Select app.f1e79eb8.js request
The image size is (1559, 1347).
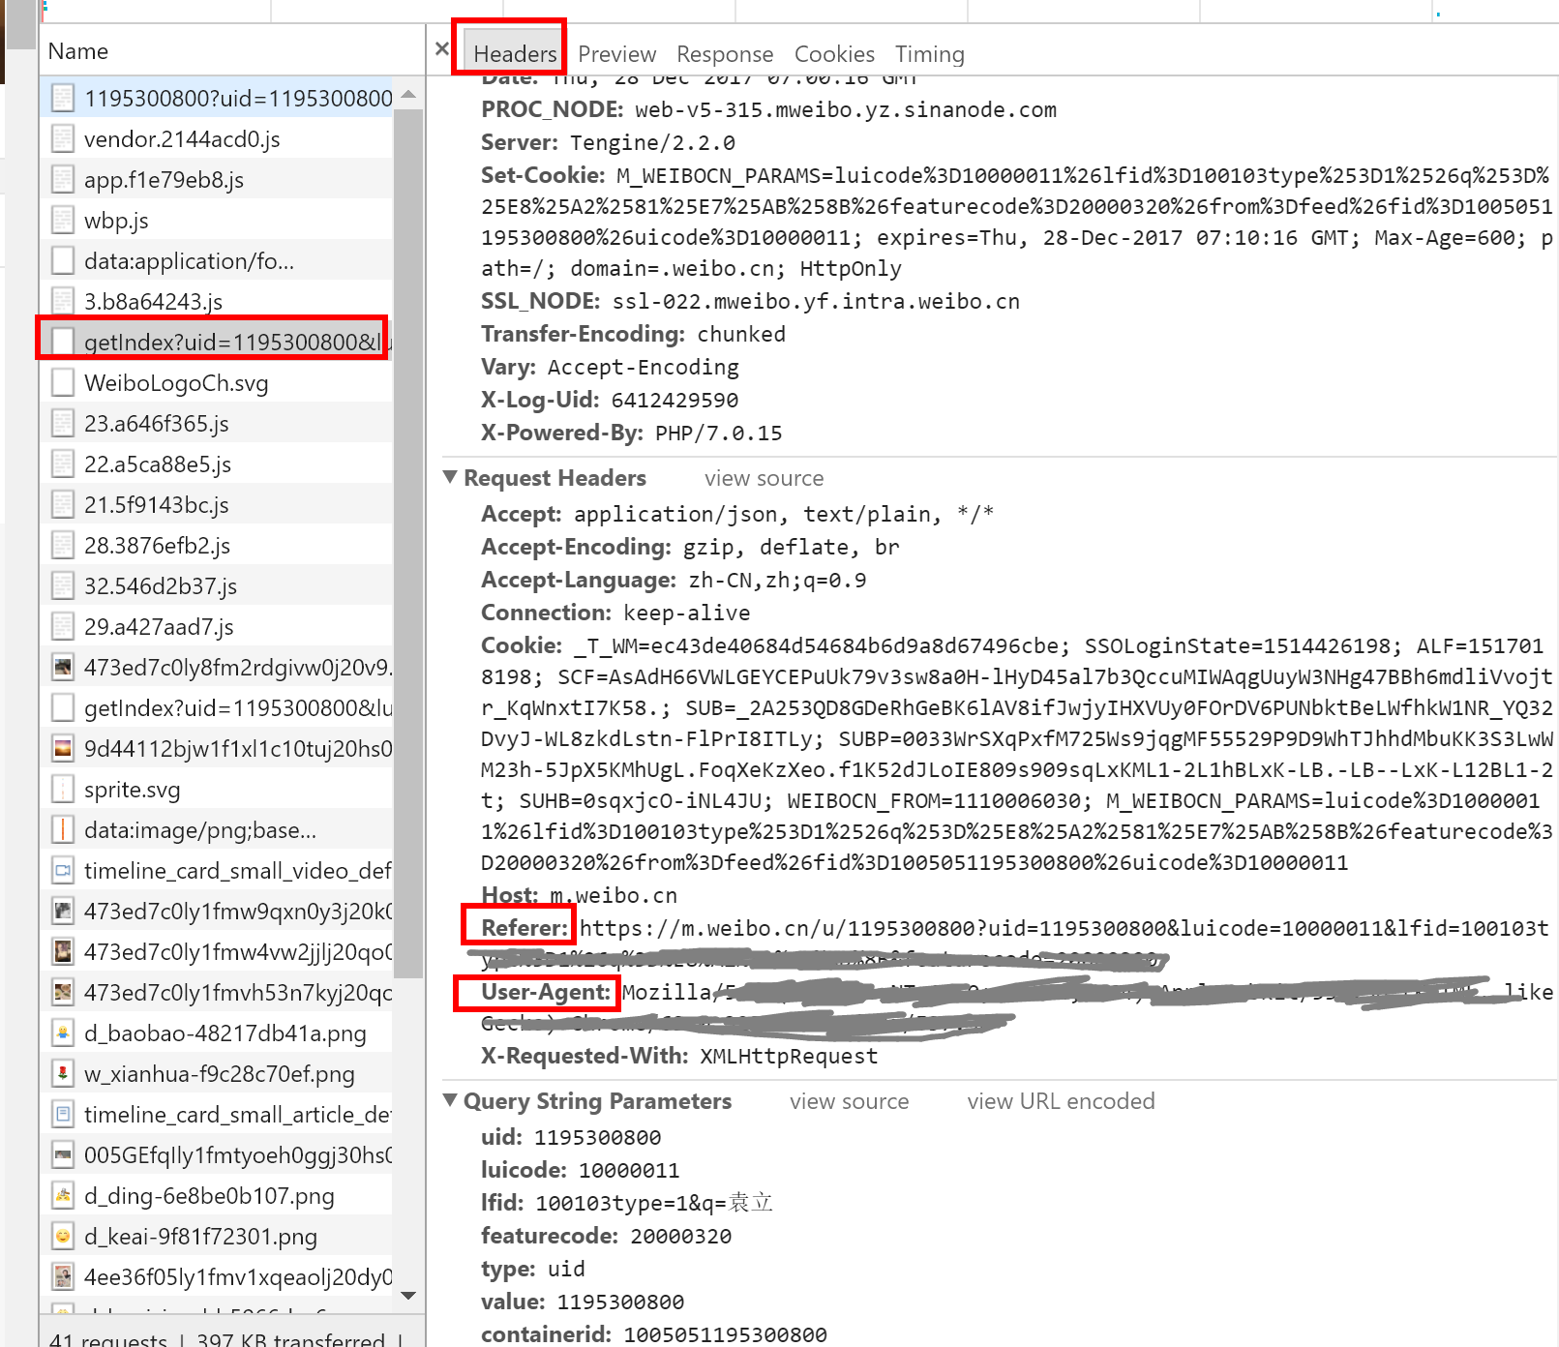[x=217, y=180]
